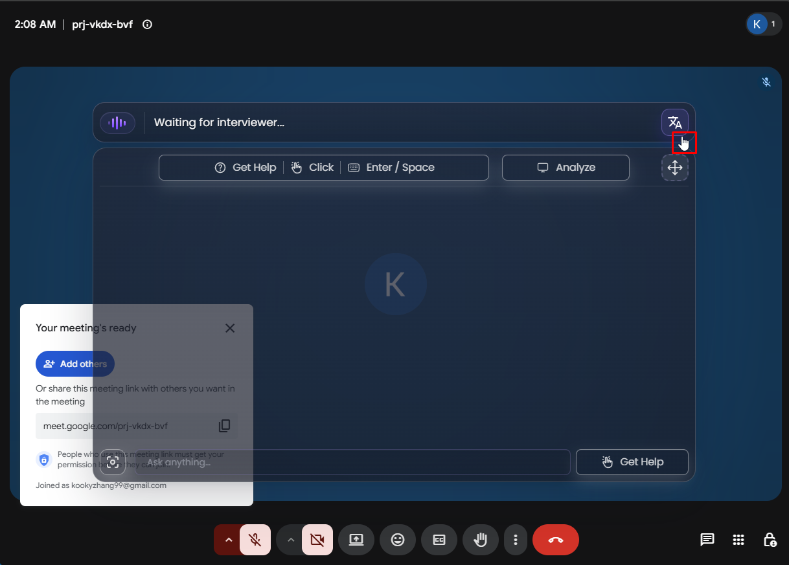
Task: Open the emoji reactions button
Action: [x=398, y=540]
